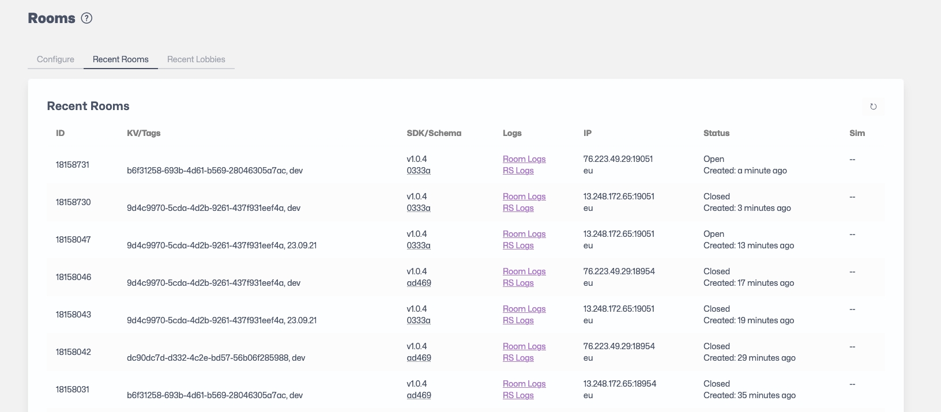The image size is (941, 412).
Task: Show Room Logs for room 18158042
Action: click(524, 346)
